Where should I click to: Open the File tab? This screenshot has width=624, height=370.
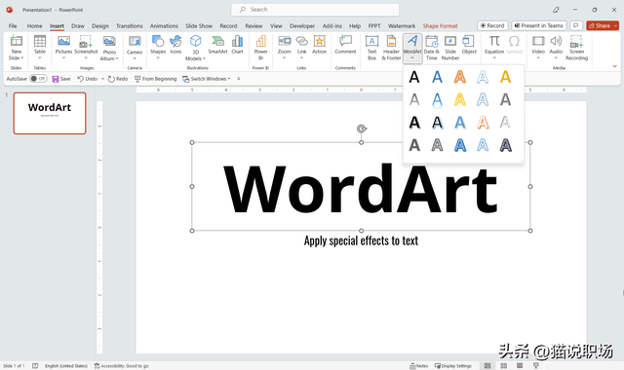(x=13, y=26)
